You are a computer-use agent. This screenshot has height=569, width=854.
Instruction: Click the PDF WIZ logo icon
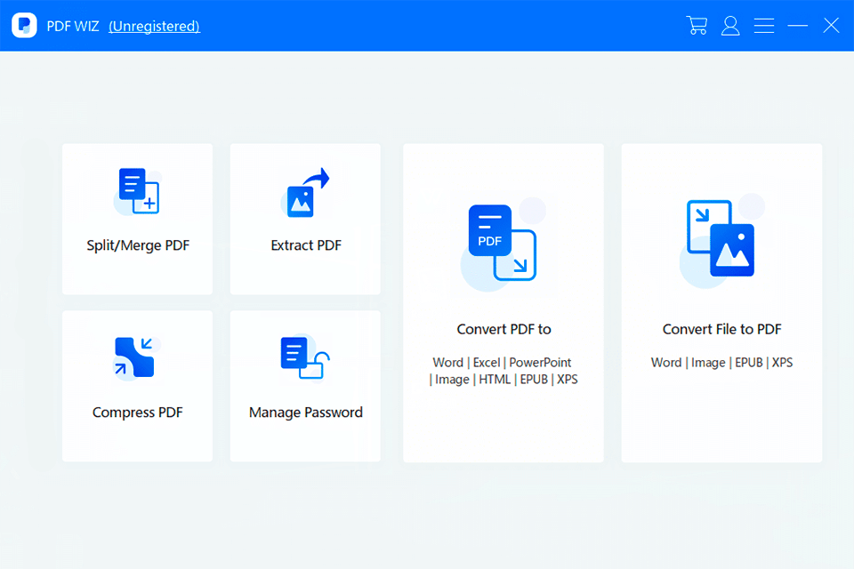pos(25,26)
